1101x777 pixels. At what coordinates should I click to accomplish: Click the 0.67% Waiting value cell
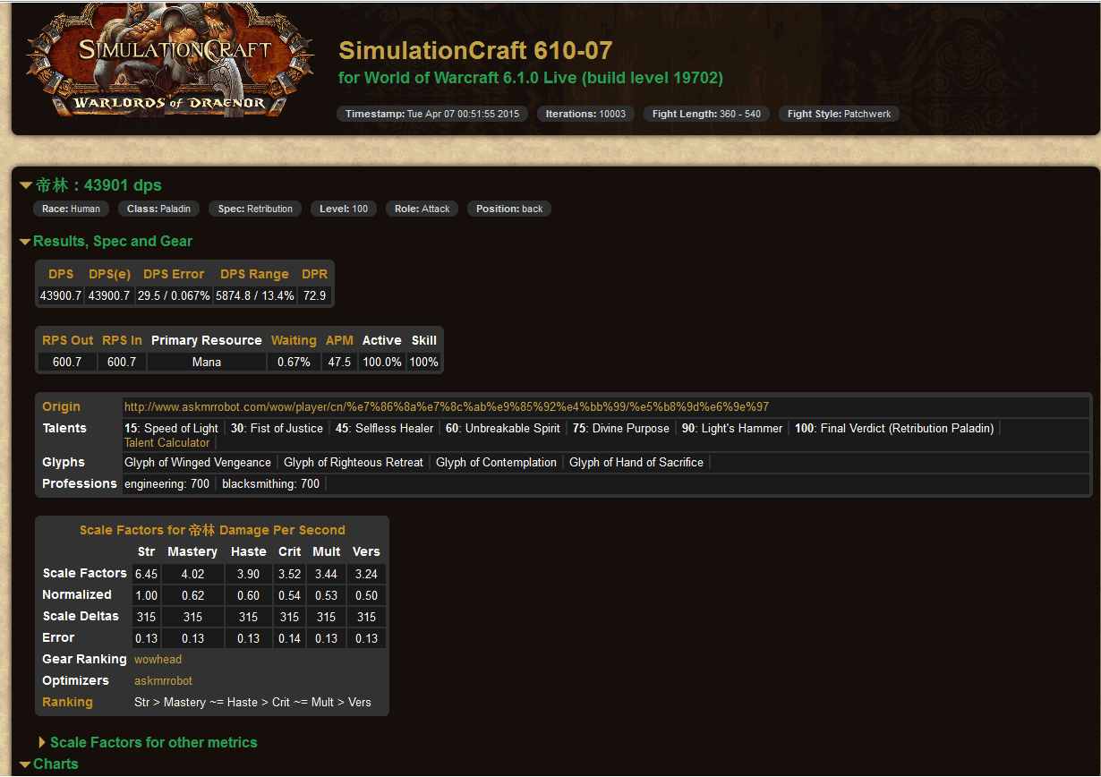coord(294,362)
